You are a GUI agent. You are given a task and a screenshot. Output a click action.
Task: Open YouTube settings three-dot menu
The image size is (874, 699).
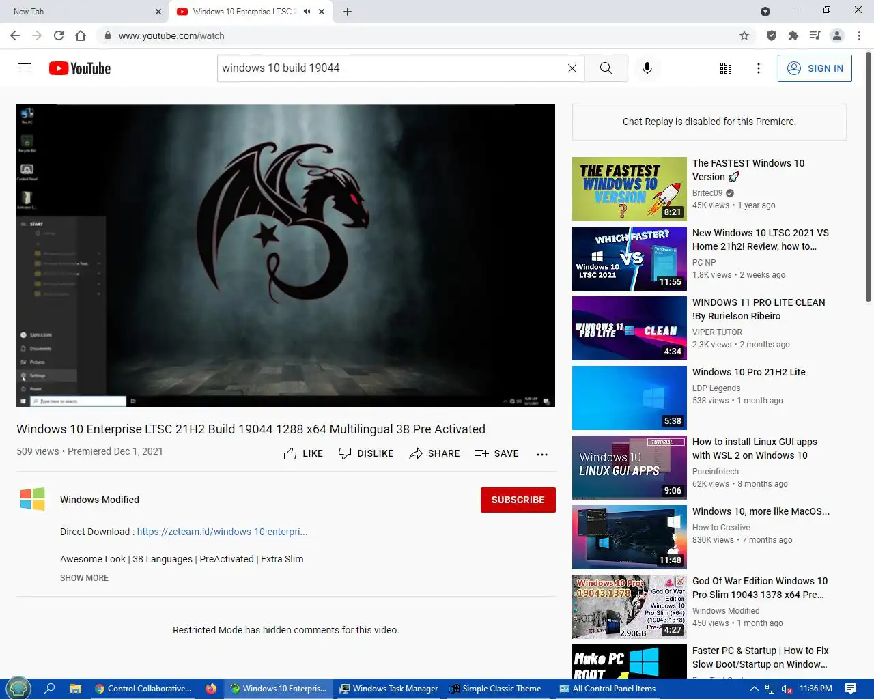pyautogui.click(x=759, y=68)
